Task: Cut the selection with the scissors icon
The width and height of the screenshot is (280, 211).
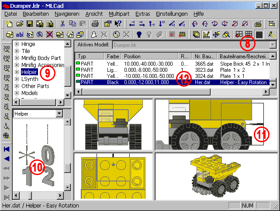Action: coord(62,24)
